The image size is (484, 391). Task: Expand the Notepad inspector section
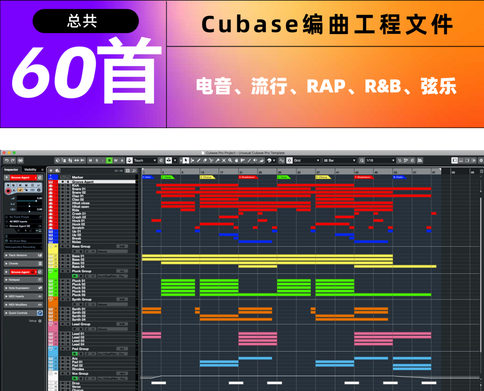(24, 280)
